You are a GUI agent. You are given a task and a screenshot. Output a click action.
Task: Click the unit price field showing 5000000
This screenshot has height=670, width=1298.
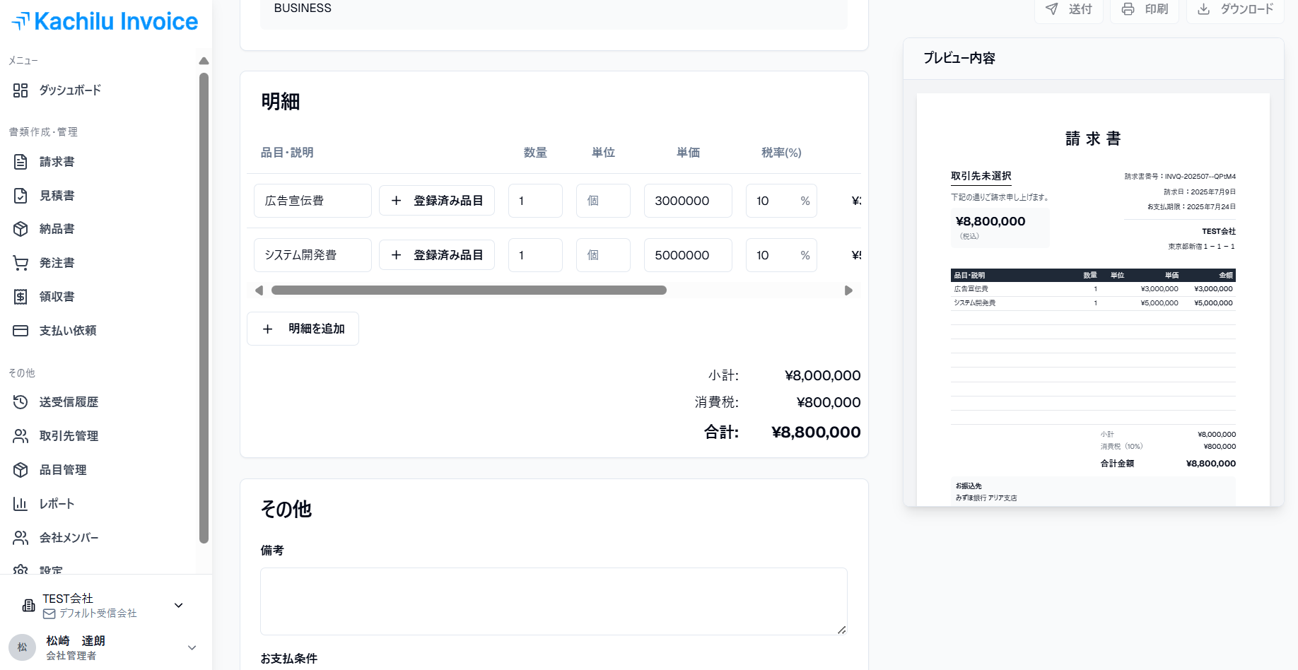pos(687,255)
